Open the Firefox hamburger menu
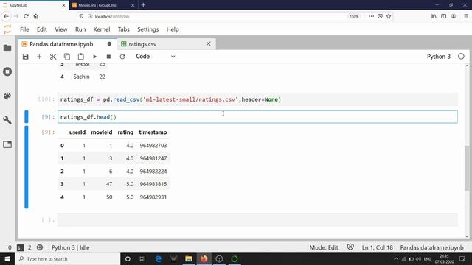This screenshot has width=472, height=265. click(465, 16)
